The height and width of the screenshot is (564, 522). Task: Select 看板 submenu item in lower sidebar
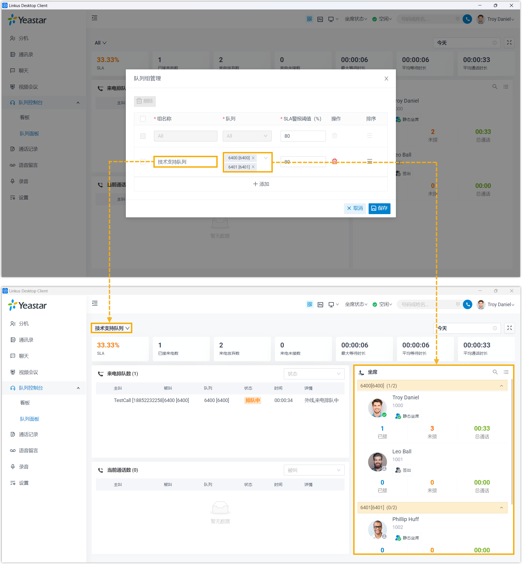tap(25, 403)
